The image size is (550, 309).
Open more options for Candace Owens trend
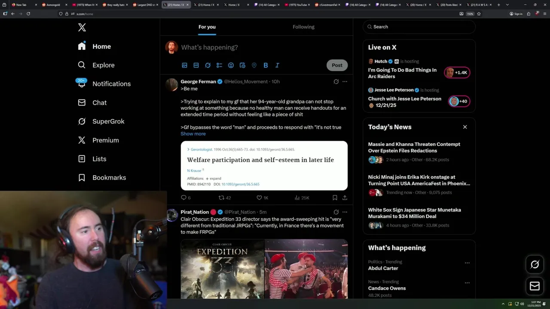click(467, 283)
